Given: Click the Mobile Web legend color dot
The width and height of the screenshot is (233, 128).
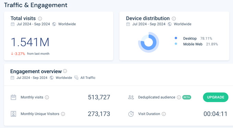Looking at the screenshot, I should click(x=176, y=44).
